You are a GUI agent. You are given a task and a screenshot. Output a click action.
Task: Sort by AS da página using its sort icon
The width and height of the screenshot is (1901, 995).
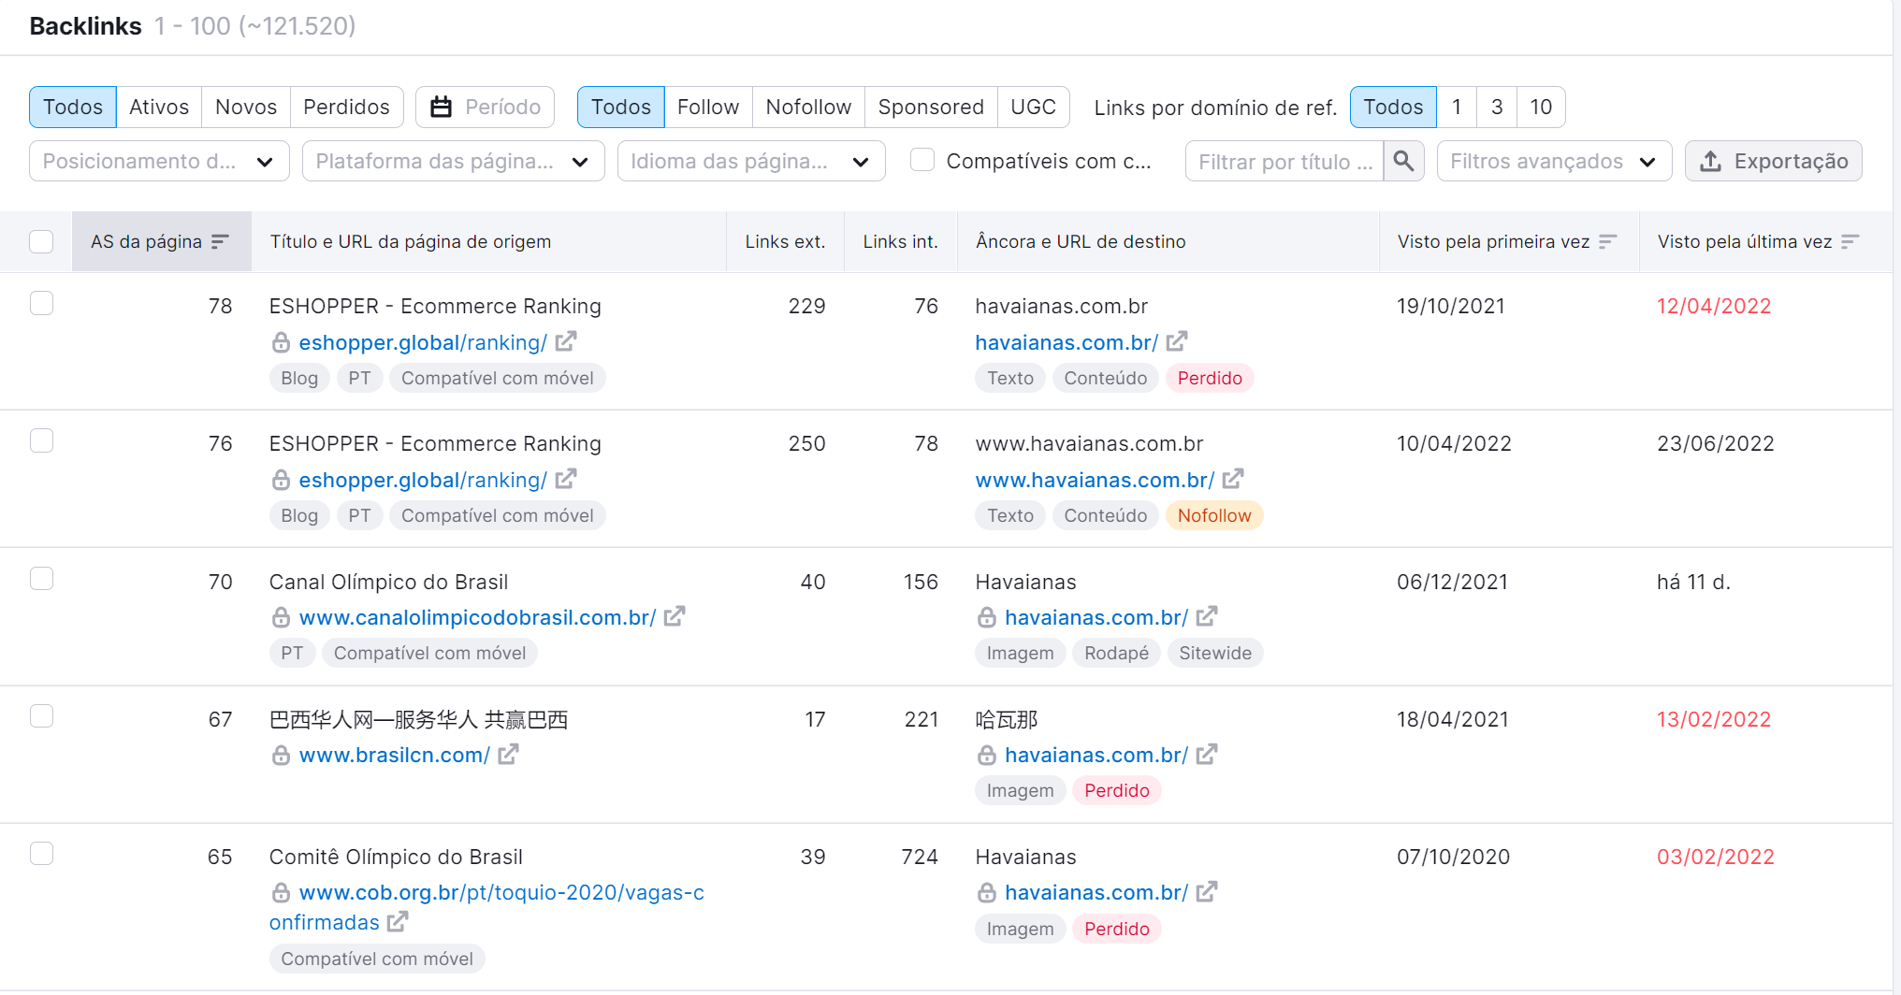[x=220, y=241]
